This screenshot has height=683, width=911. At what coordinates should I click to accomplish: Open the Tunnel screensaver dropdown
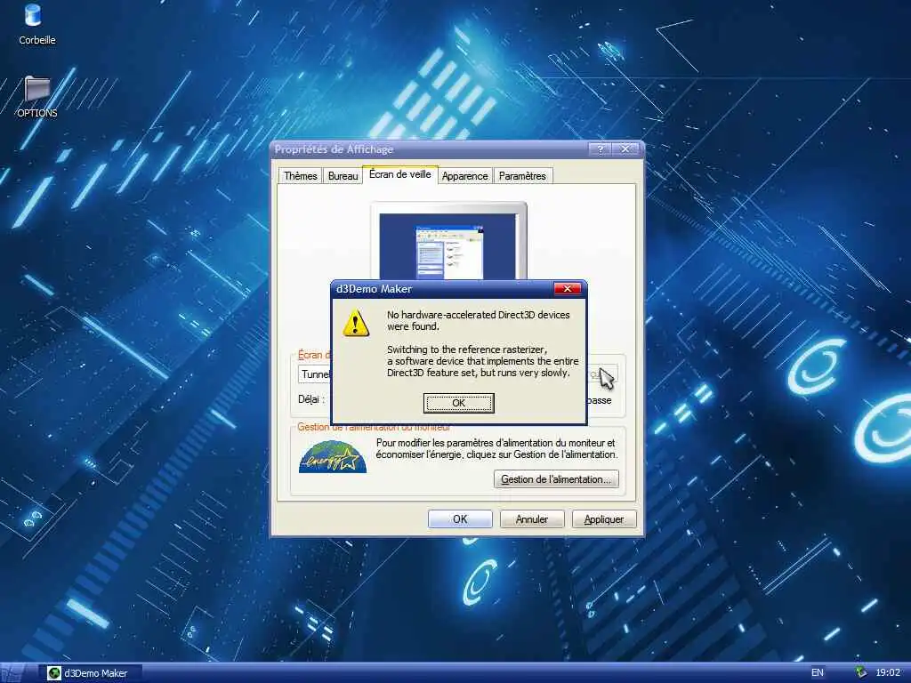click(314, 374)
